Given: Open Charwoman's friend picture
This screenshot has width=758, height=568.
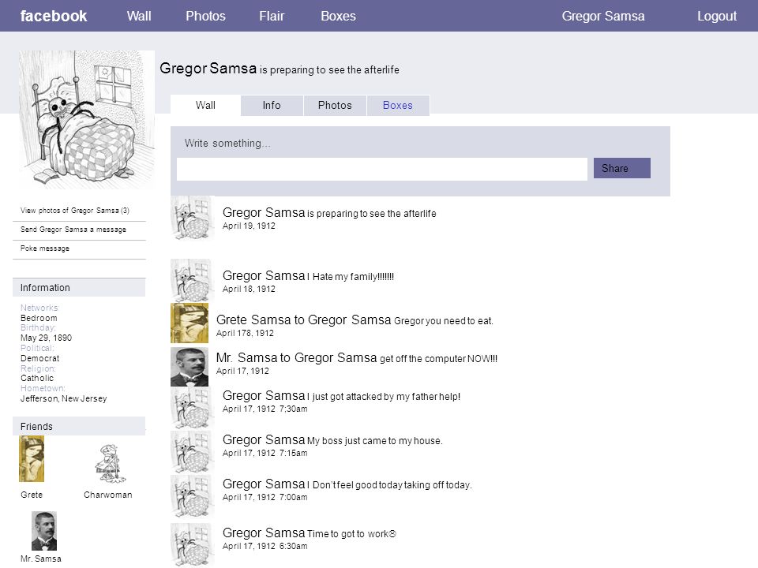Looking at the screenshot, I should 110,463.
